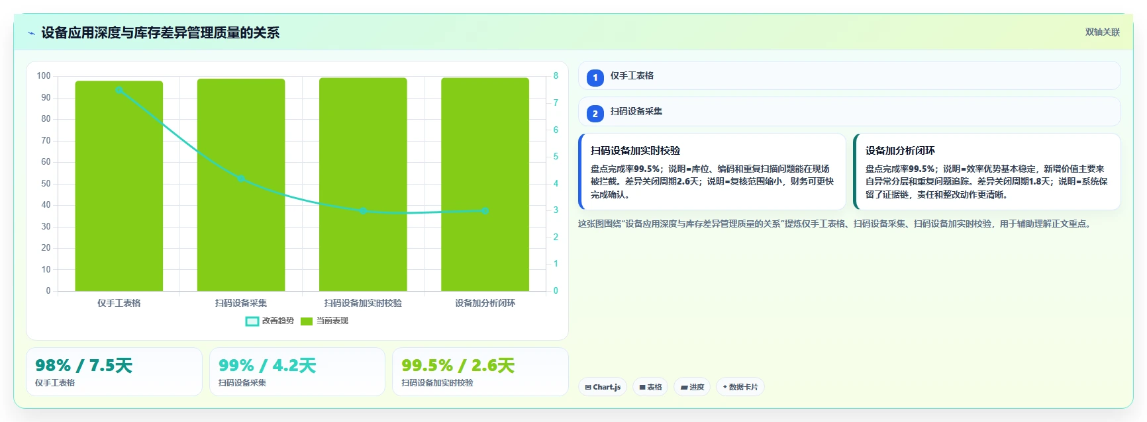Click the green bar for 扫码设备采集
Viewport: 1147px width, 422px height.
pyautogui.click(x=241, y=185)
